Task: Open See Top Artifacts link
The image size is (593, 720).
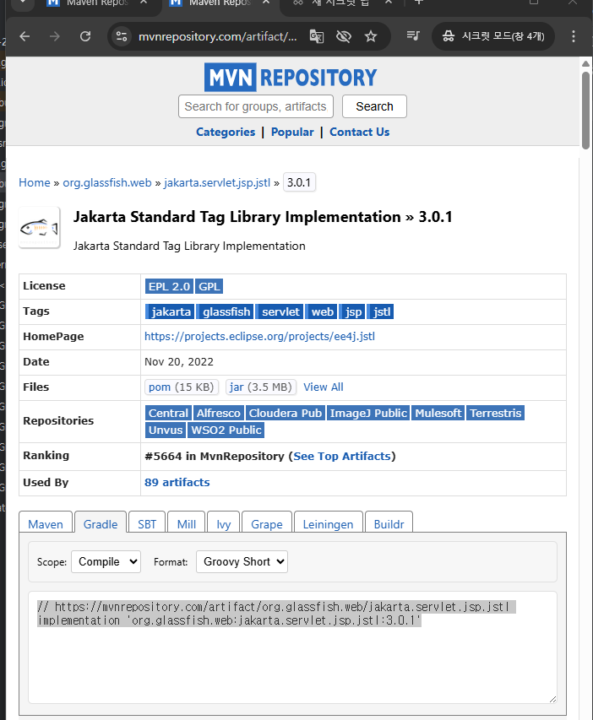Action: (342, 457)
